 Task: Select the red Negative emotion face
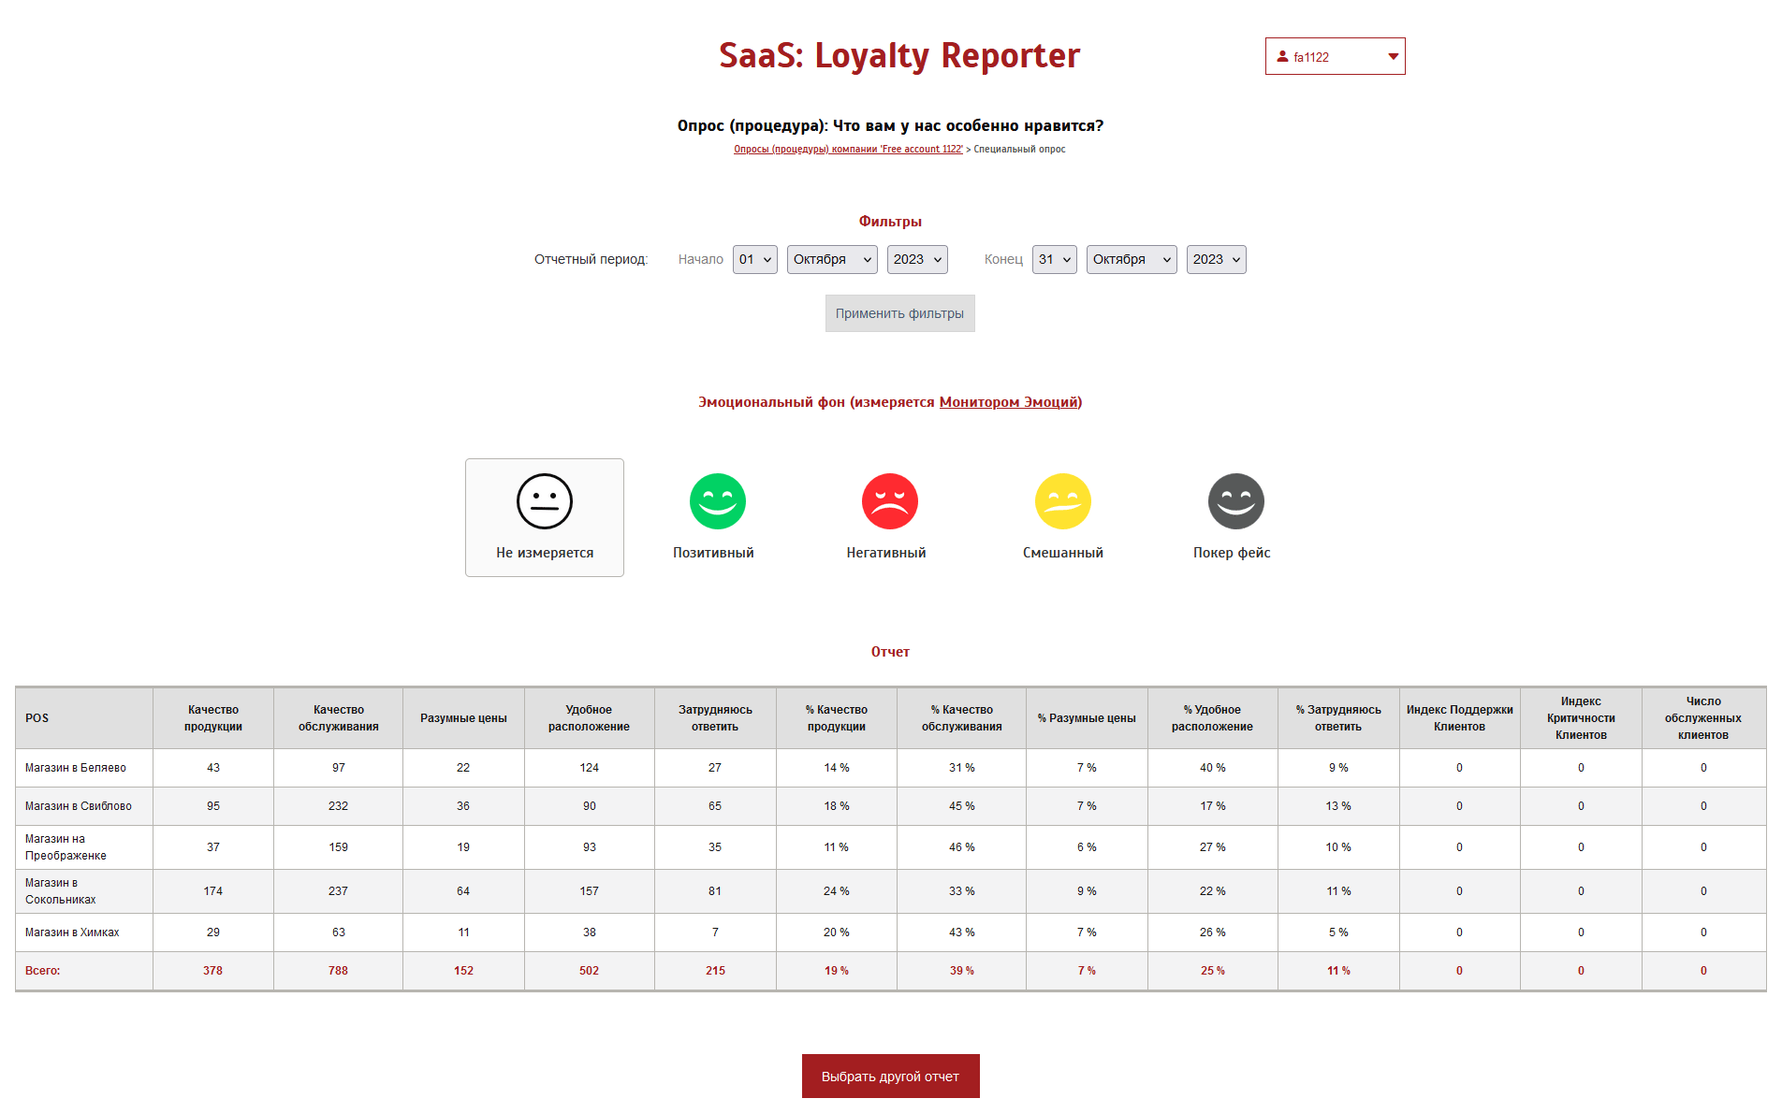coord(889,501)
